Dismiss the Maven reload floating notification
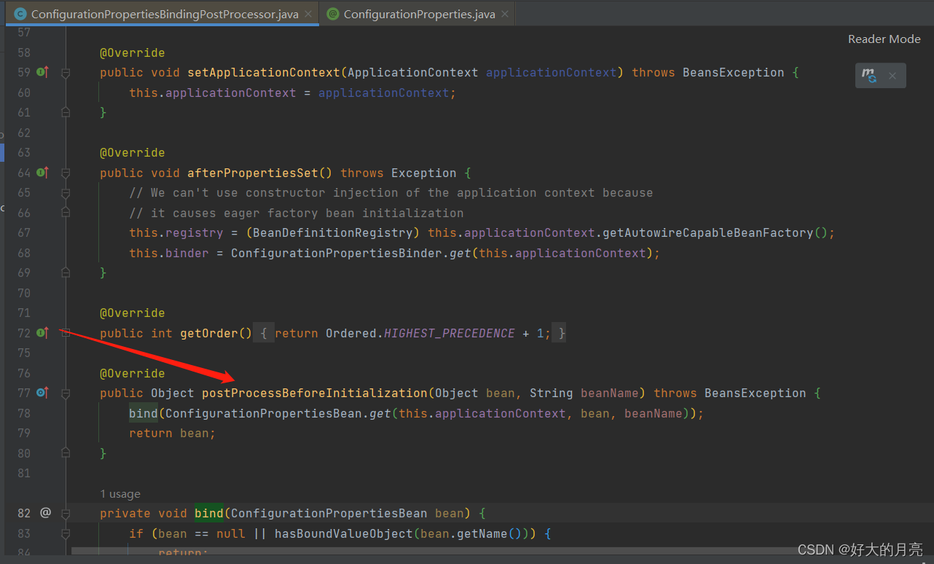The width and height of the screenshot is (934, 564). coord(892,76)
